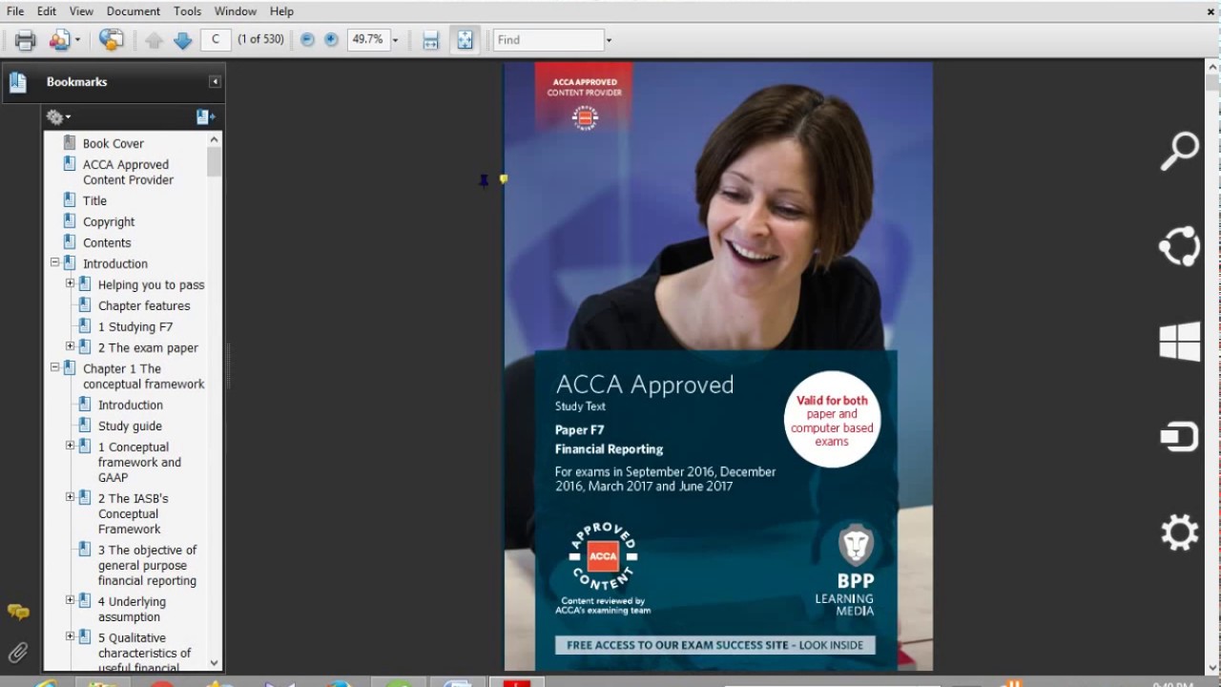Expand the 4 Underlying assumption node

click(70, 600)
